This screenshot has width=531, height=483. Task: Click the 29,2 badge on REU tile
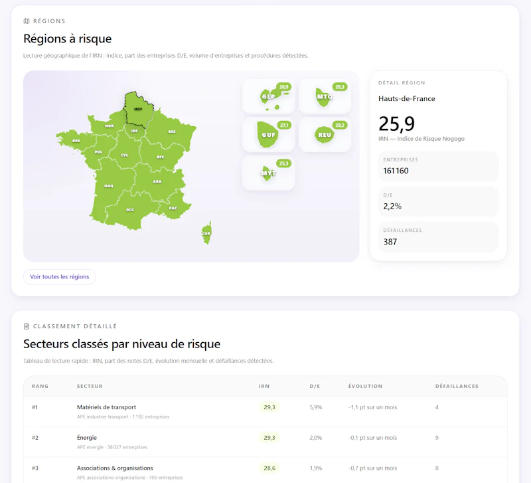coord(340,125)
